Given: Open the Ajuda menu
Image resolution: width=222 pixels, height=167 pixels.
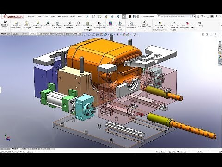Looking at the screenshot, I should pos(80,16).
